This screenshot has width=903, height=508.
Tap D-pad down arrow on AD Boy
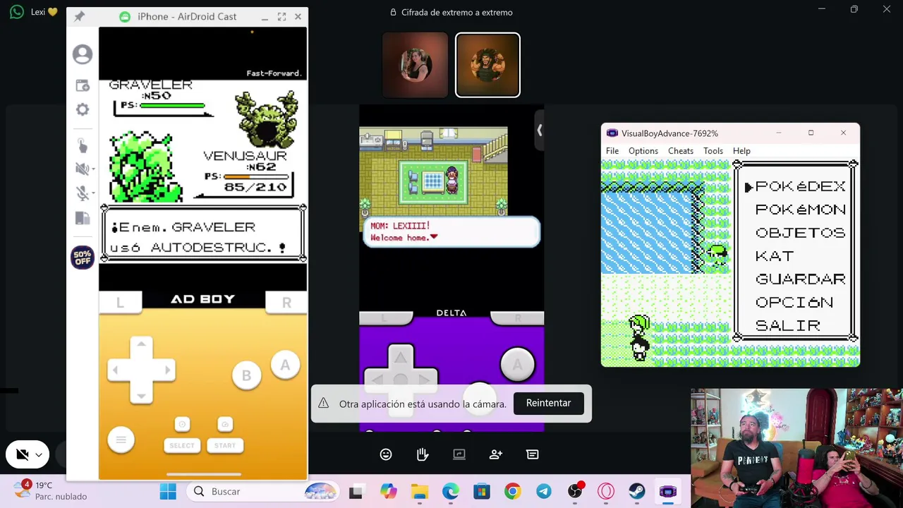141,395
